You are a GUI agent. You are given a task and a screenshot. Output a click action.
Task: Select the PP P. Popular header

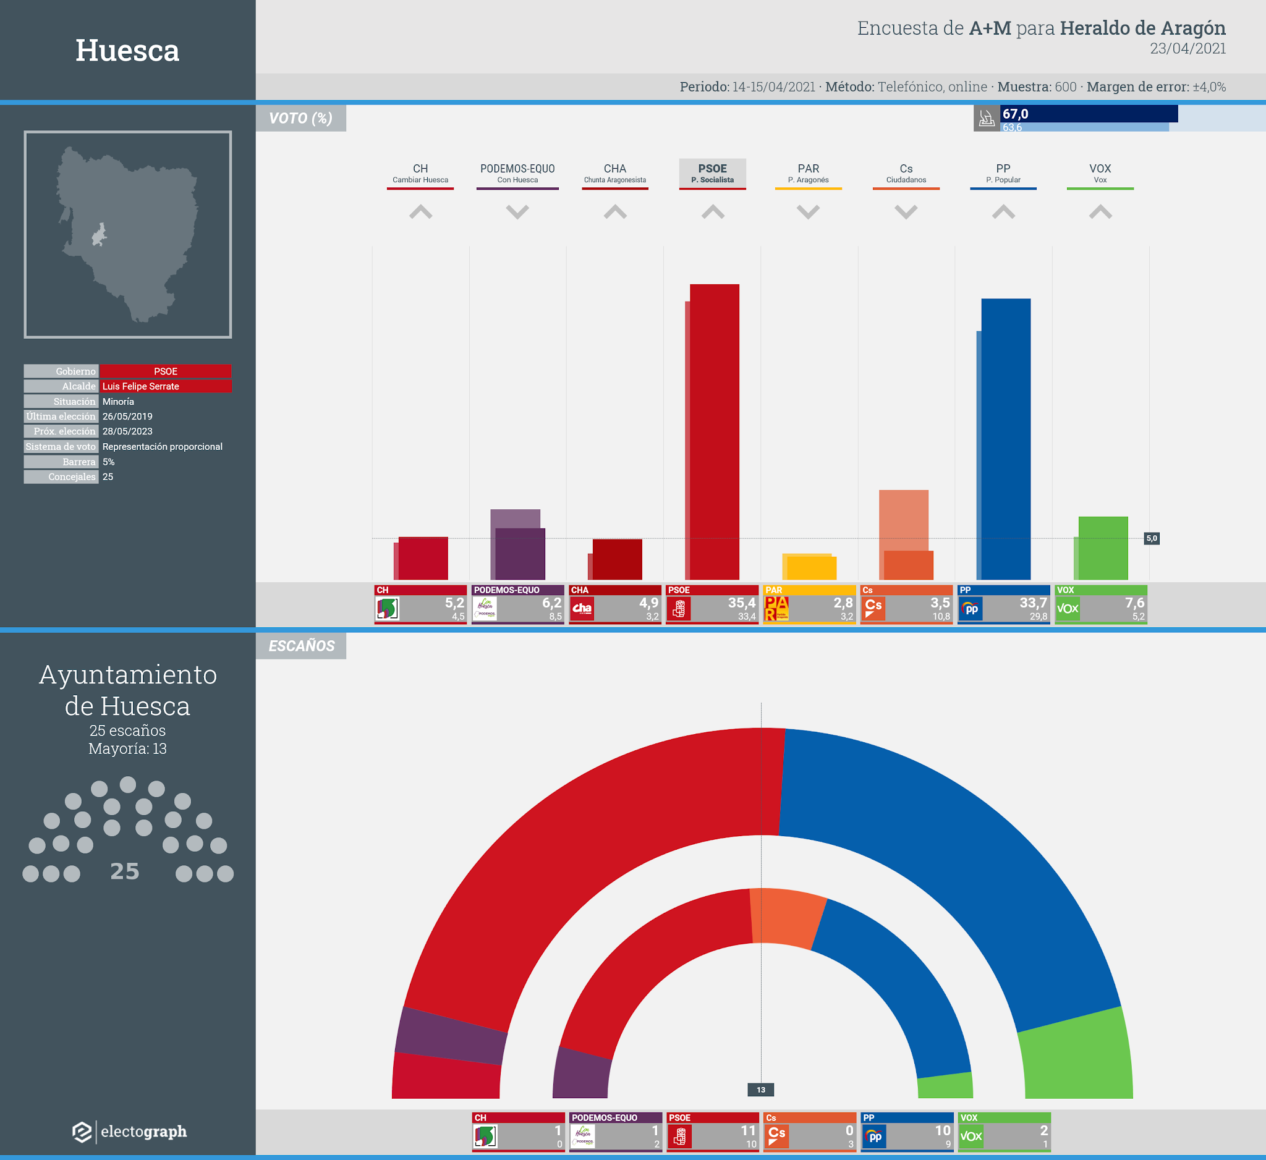pos(1003,174)
